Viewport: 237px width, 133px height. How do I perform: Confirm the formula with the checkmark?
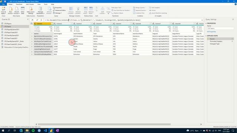pyautogui.click(x=37, y=20)
